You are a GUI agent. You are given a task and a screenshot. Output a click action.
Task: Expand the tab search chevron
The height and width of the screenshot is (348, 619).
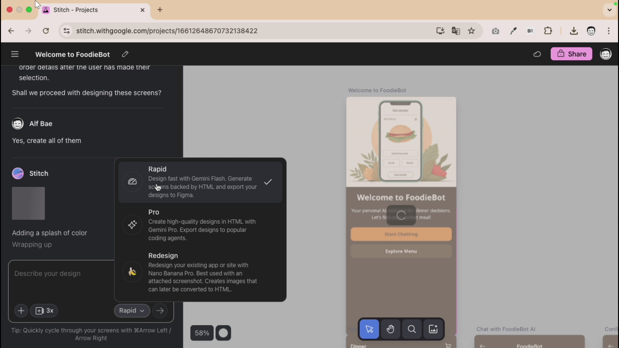pos(609,10)
